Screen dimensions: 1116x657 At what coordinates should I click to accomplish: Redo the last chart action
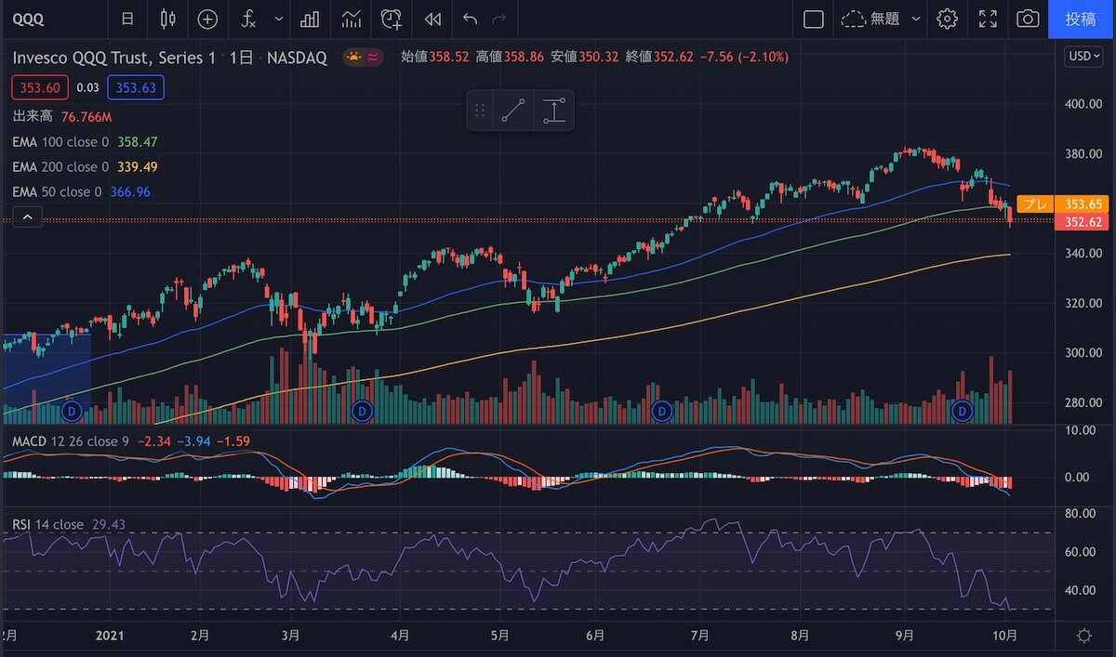point(499,19)
